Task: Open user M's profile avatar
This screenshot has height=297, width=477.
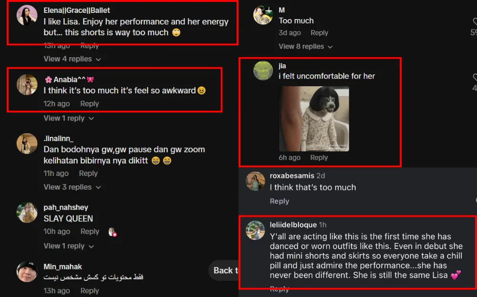Action: (263, 15)
